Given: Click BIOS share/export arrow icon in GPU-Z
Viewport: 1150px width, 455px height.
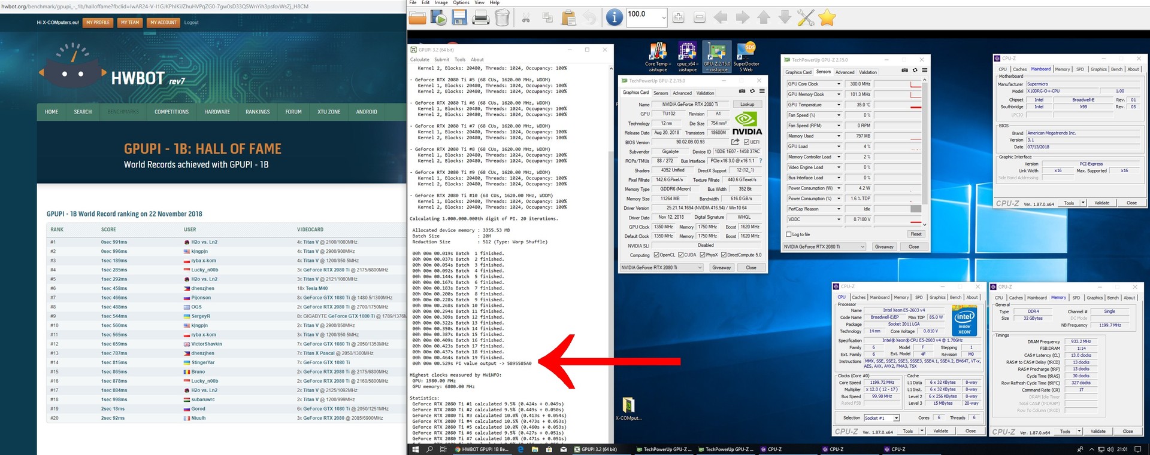Looking at the screenshot, I should point(735,142).
